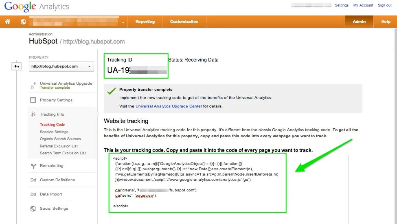The width and height of the screenshot is (397, 224).
Task: Click the HubSpot account title
Action: [43, 41]
